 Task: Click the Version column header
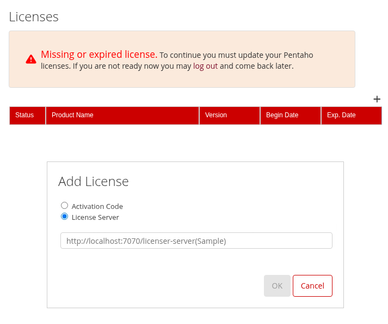(x=216, y=115)
